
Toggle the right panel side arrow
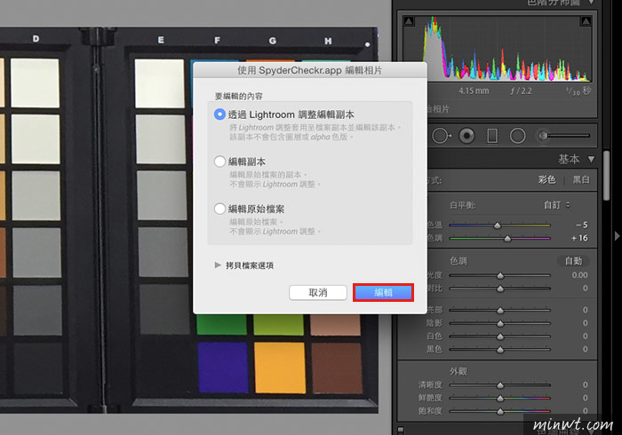click(x=617, y=236)
